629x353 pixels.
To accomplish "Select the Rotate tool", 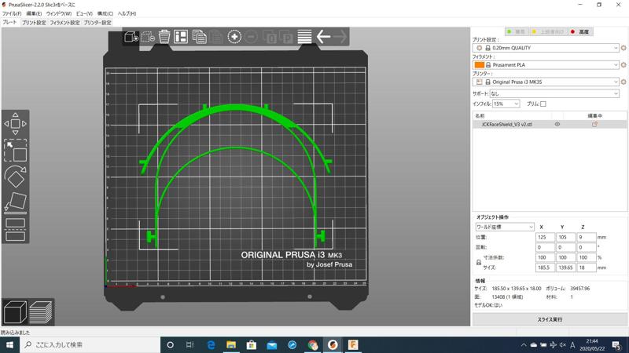I will [x=15, y=177].
